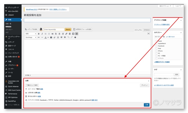Open the Quicktags dropdown
Image resolution: width=188 pixels, height=113 pixels.
[x=31, y=37]
